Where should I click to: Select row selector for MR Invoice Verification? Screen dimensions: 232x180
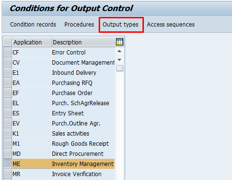tap(8, 174)
